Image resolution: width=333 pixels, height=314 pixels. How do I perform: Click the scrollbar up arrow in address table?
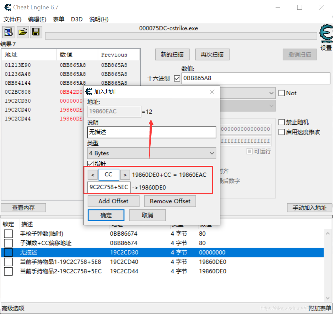point(328,233)
